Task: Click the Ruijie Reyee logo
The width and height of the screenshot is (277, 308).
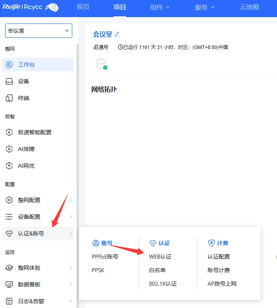Action: 30,7
